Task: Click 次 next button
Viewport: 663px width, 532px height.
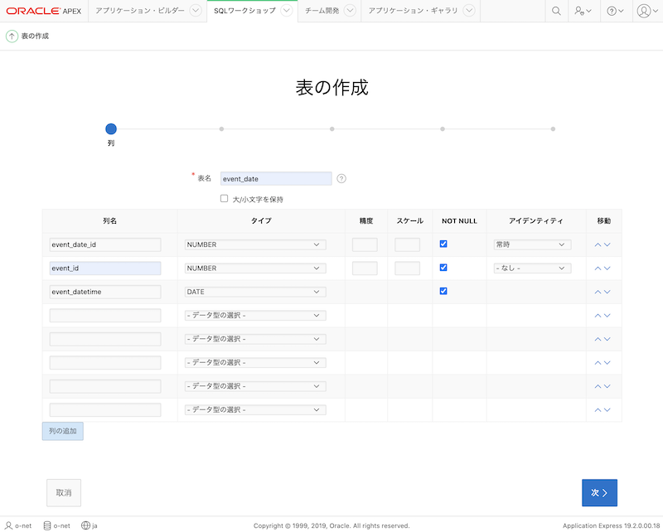Action: click(599, 493)
